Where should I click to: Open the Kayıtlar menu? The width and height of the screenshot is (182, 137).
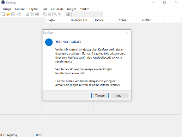[x=34, y=9]
